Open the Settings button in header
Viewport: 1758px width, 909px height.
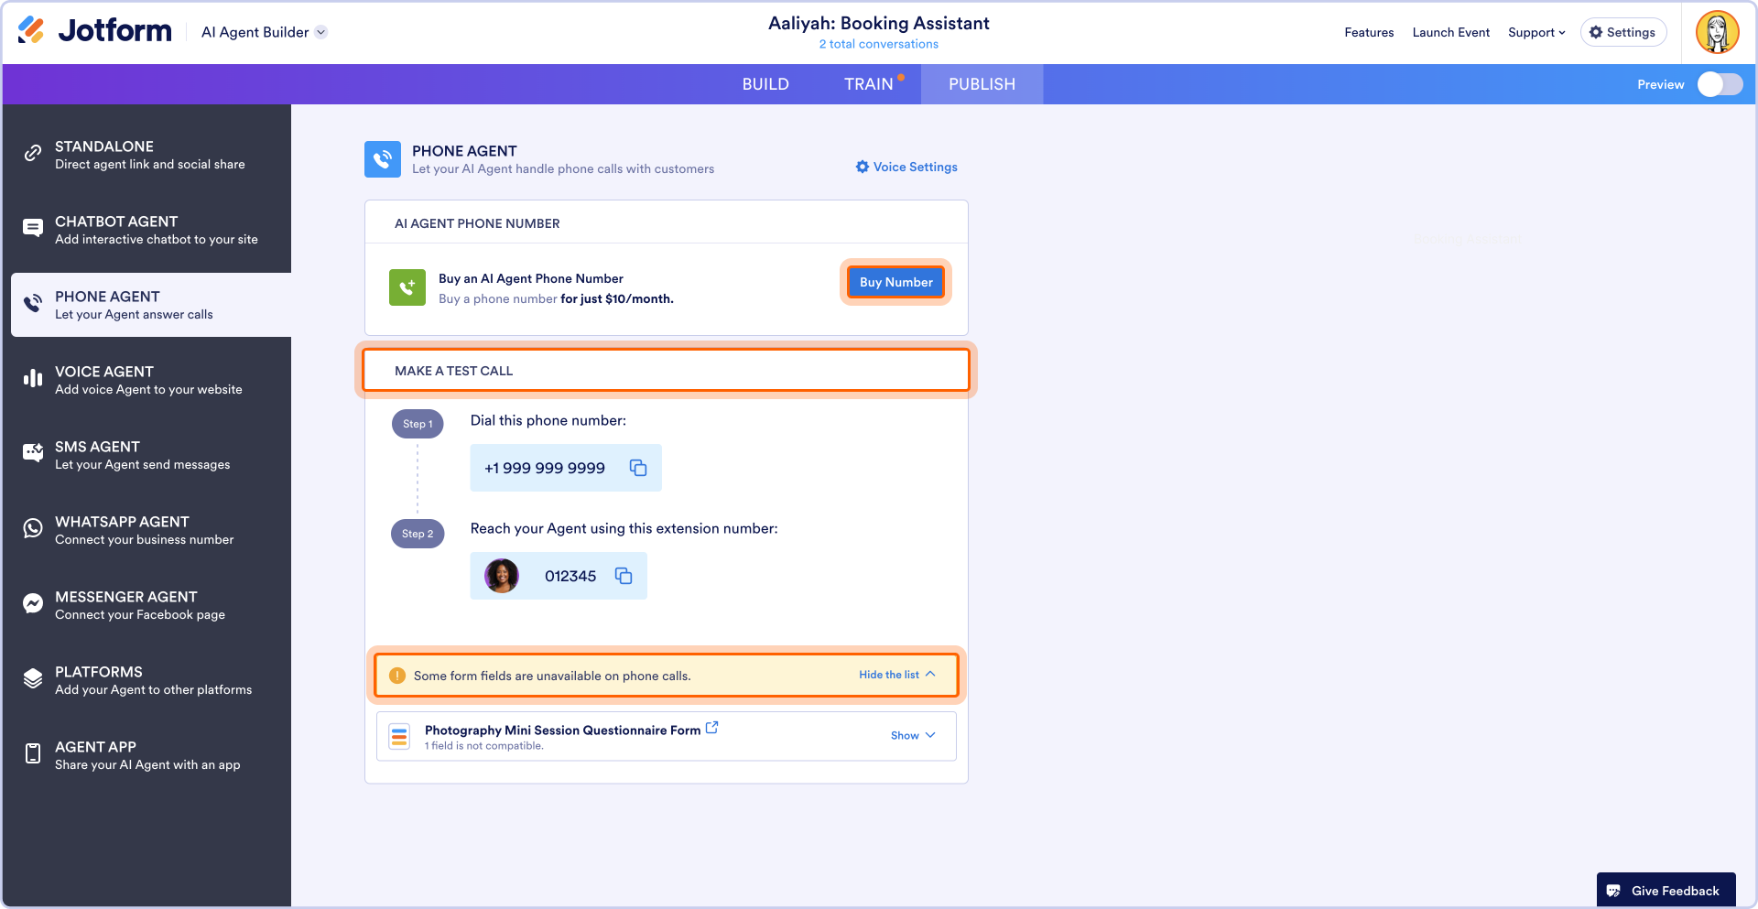1622,32
